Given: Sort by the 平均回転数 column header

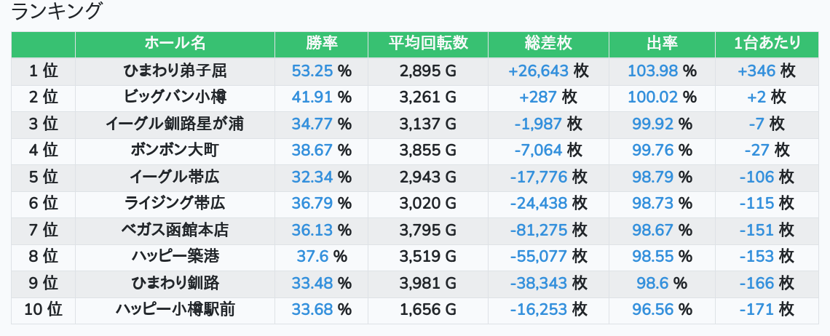Looking at the screenshot, I should pos(428,44).
